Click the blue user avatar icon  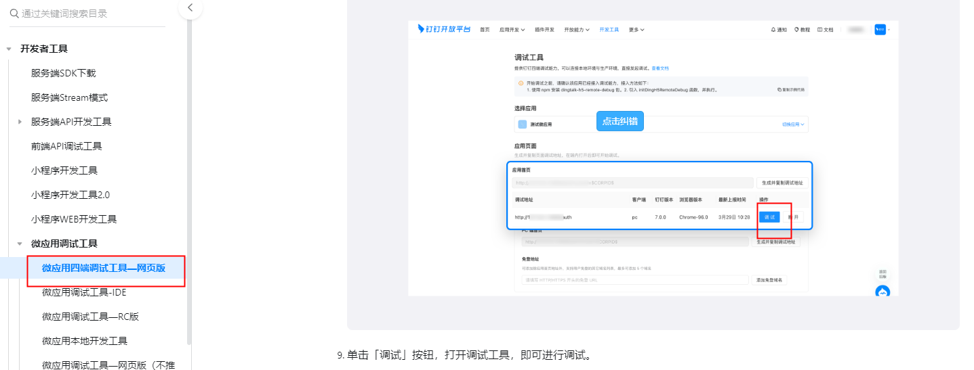[880, 30]
